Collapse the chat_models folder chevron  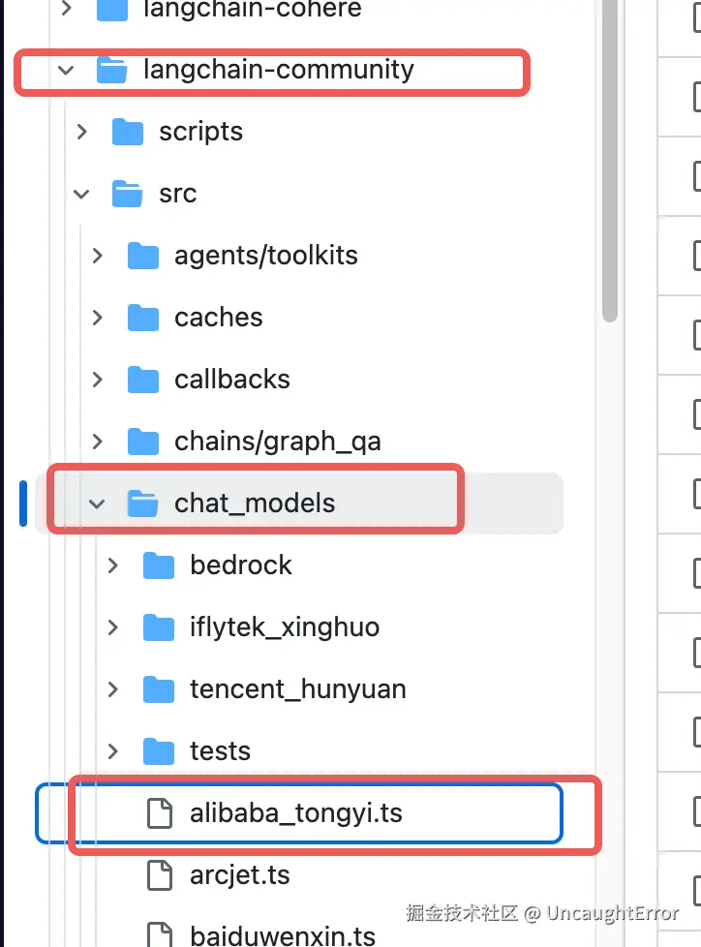click(97, 504)
